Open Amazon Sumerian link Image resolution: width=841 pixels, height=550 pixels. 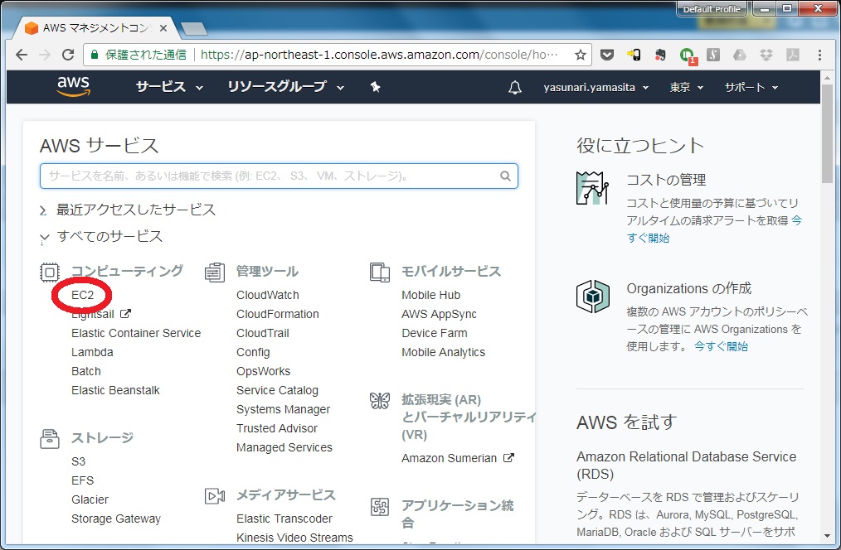[x=458, y=458]
